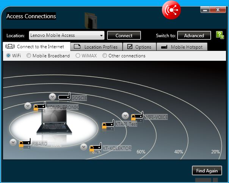Open the green help question mark icon

point(220,35)
